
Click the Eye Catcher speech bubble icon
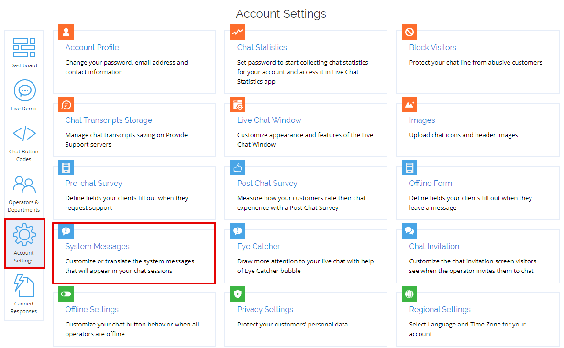coord(238,231)
